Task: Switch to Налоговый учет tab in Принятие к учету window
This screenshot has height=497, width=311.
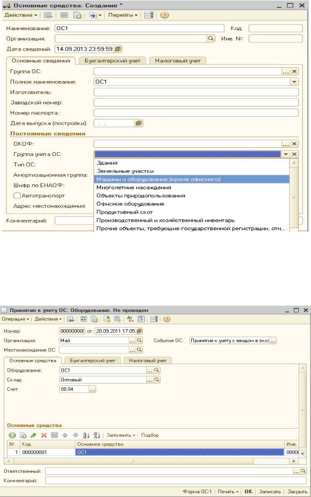Action: (x=147, y=360)
